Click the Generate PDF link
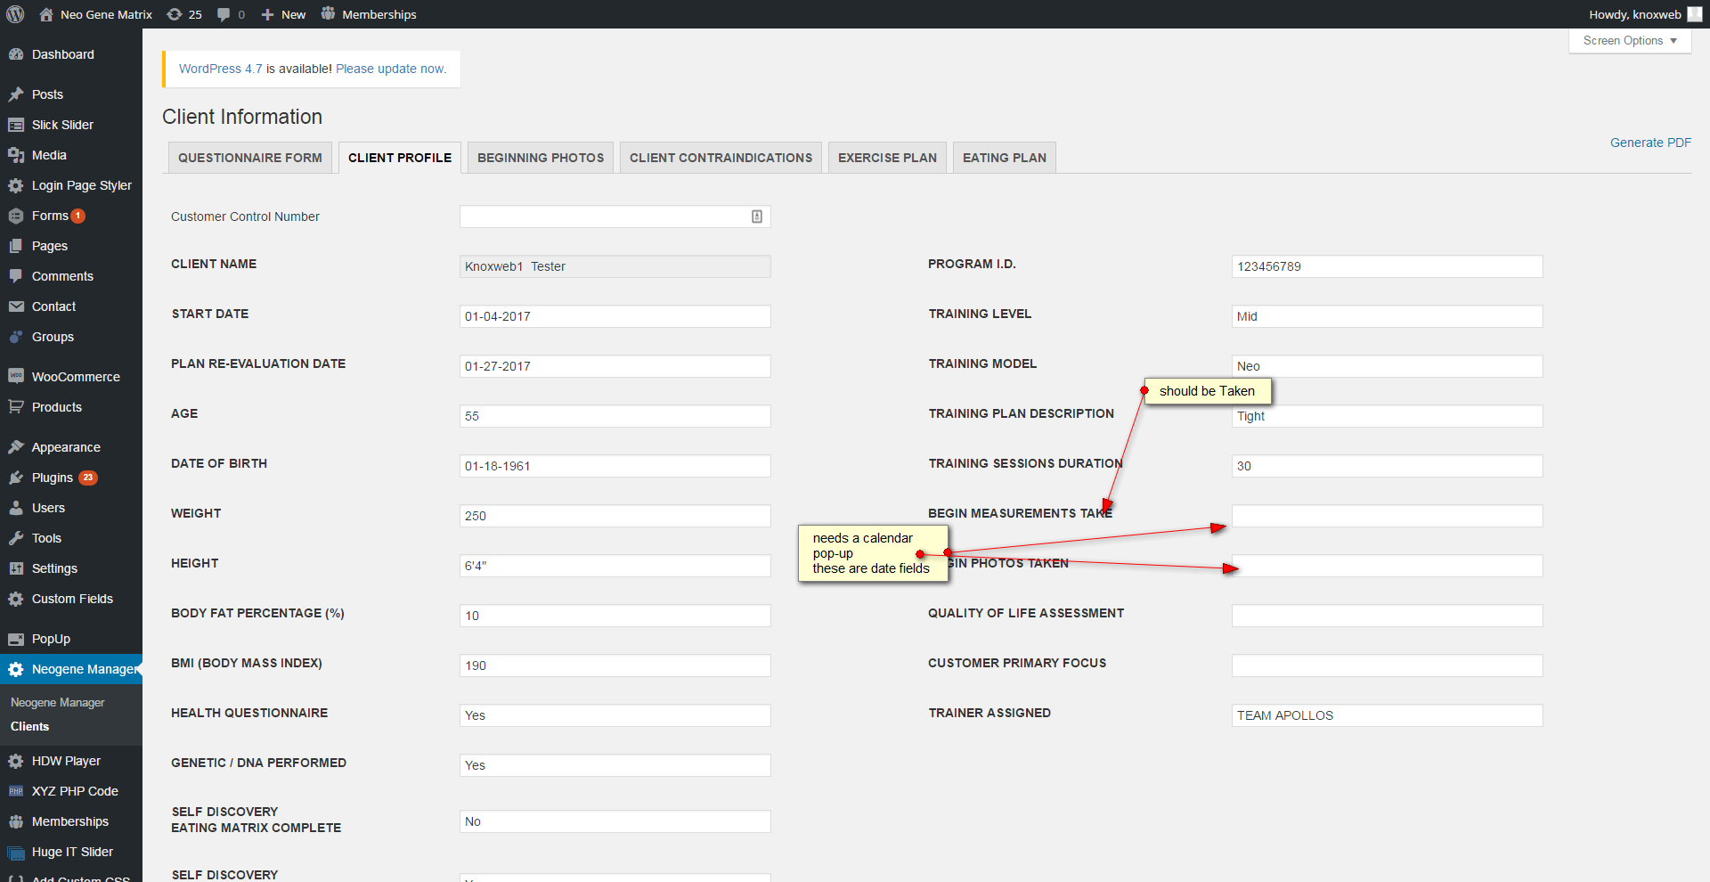Image resolution: width=1710 pixels, height=882 pixels. pyautogui.click(x=1649, y=143)
